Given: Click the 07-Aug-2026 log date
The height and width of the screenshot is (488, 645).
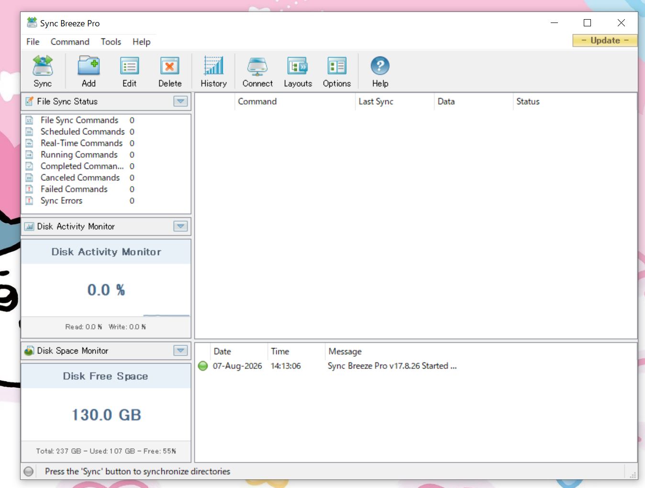Looking at the screenshot, I should pyautogui.click(x=237, y=366).
